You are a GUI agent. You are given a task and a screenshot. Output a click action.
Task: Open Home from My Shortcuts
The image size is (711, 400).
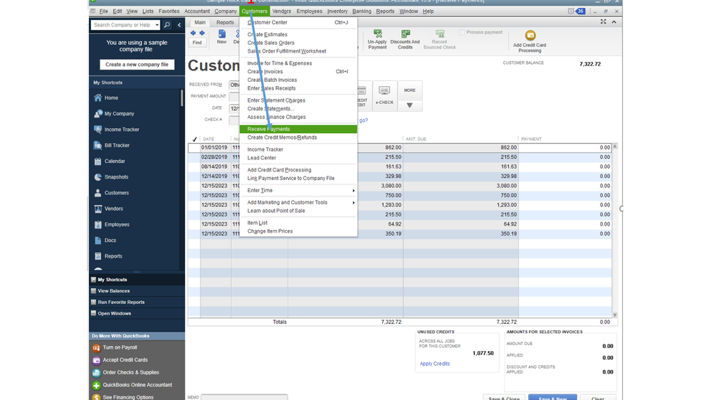coord(111,98)
